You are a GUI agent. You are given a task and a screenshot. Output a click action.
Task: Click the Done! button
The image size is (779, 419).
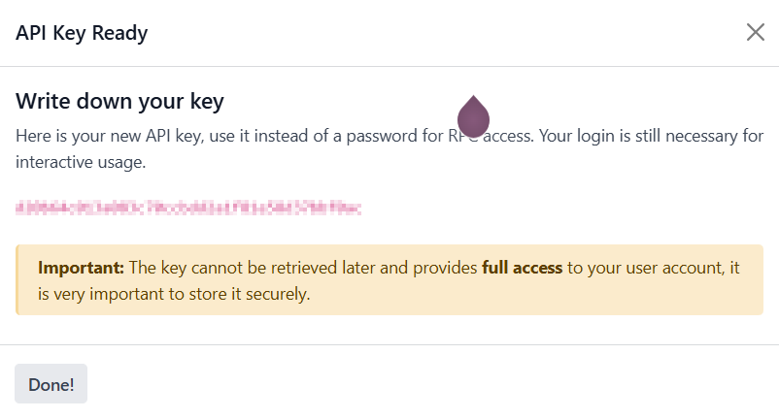point(51,384)
